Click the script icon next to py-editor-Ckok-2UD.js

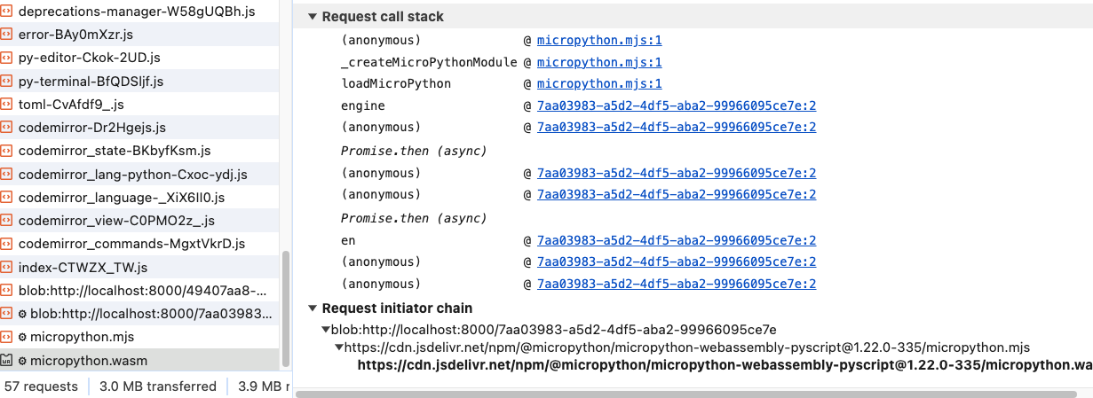(x=7, y=58)
